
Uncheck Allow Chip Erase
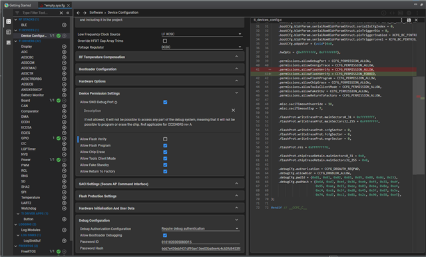point(165,152)
